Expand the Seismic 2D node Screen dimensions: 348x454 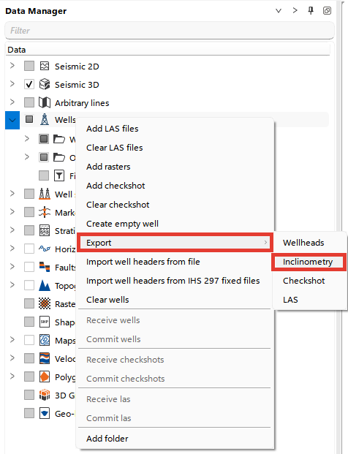pos(12,66)
